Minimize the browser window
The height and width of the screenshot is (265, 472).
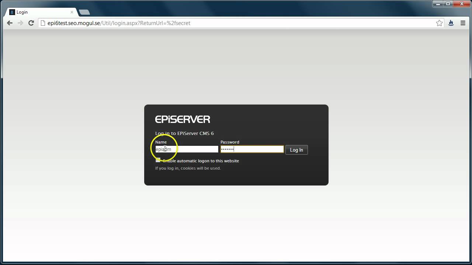click(438, 4)
